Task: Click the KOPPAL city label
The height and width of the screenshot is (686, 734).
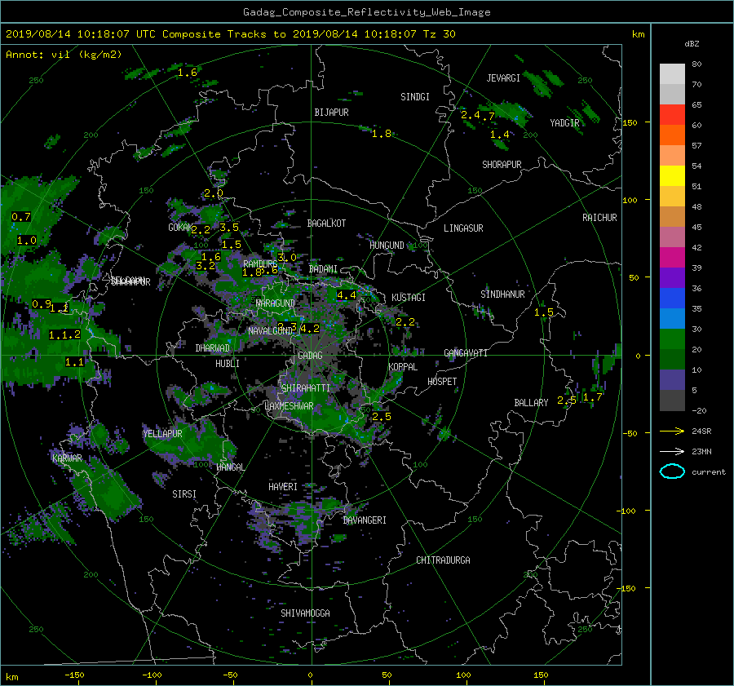Action: [x=403, y=366]
